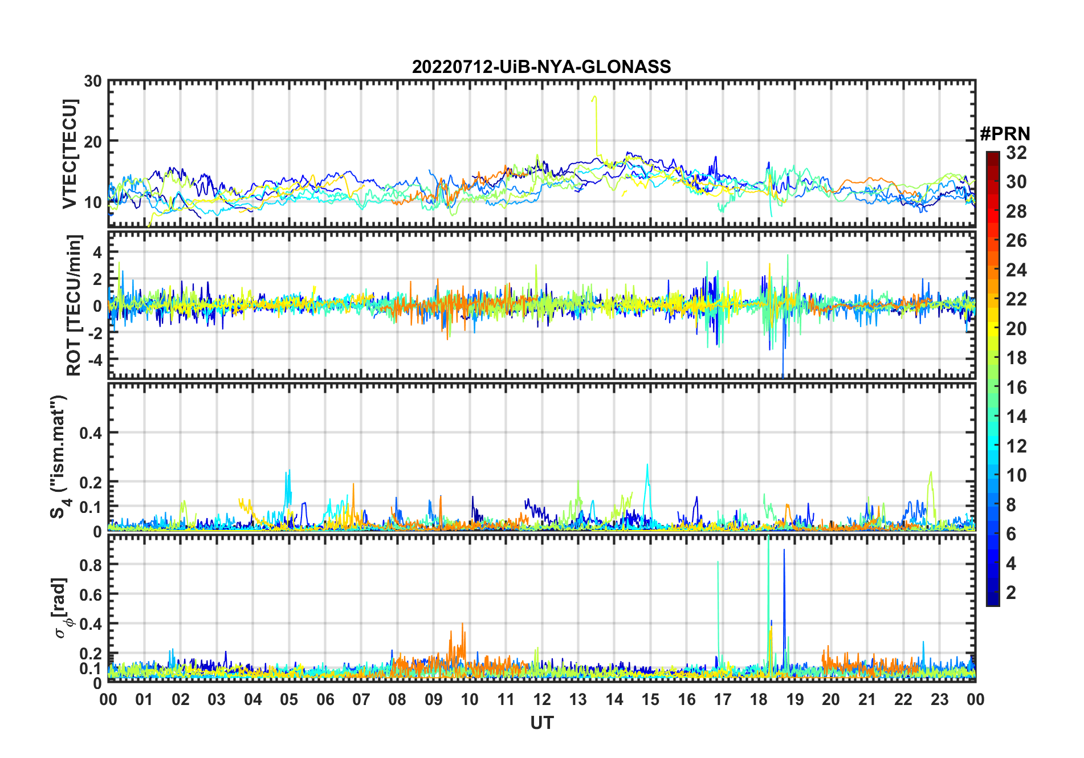Click x-axis tick label 03
Viewport: 1084px width, 758px height.
(x=217, y=699)
